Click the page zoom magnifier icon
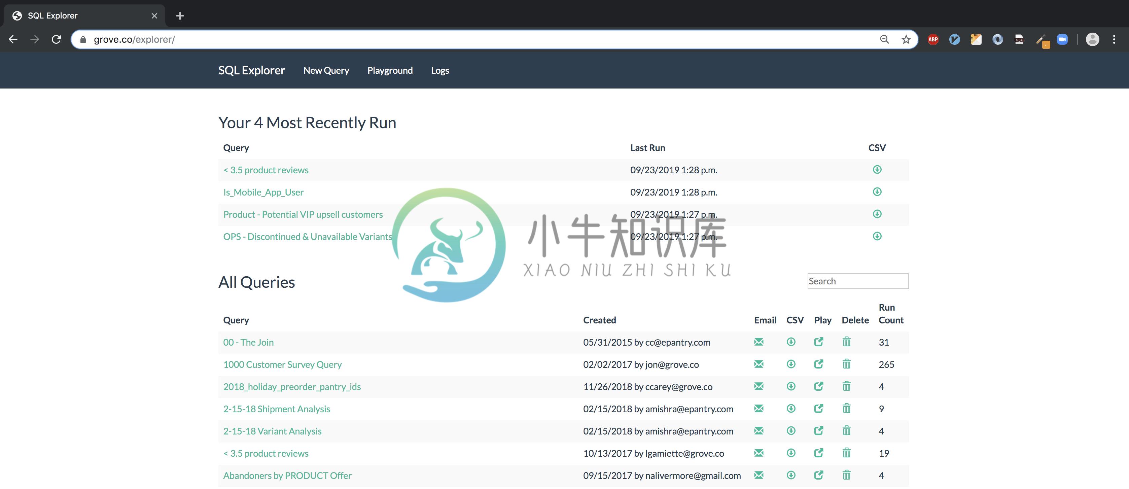Viewport: 1129px width, 489px height. [x=884, y=39]
